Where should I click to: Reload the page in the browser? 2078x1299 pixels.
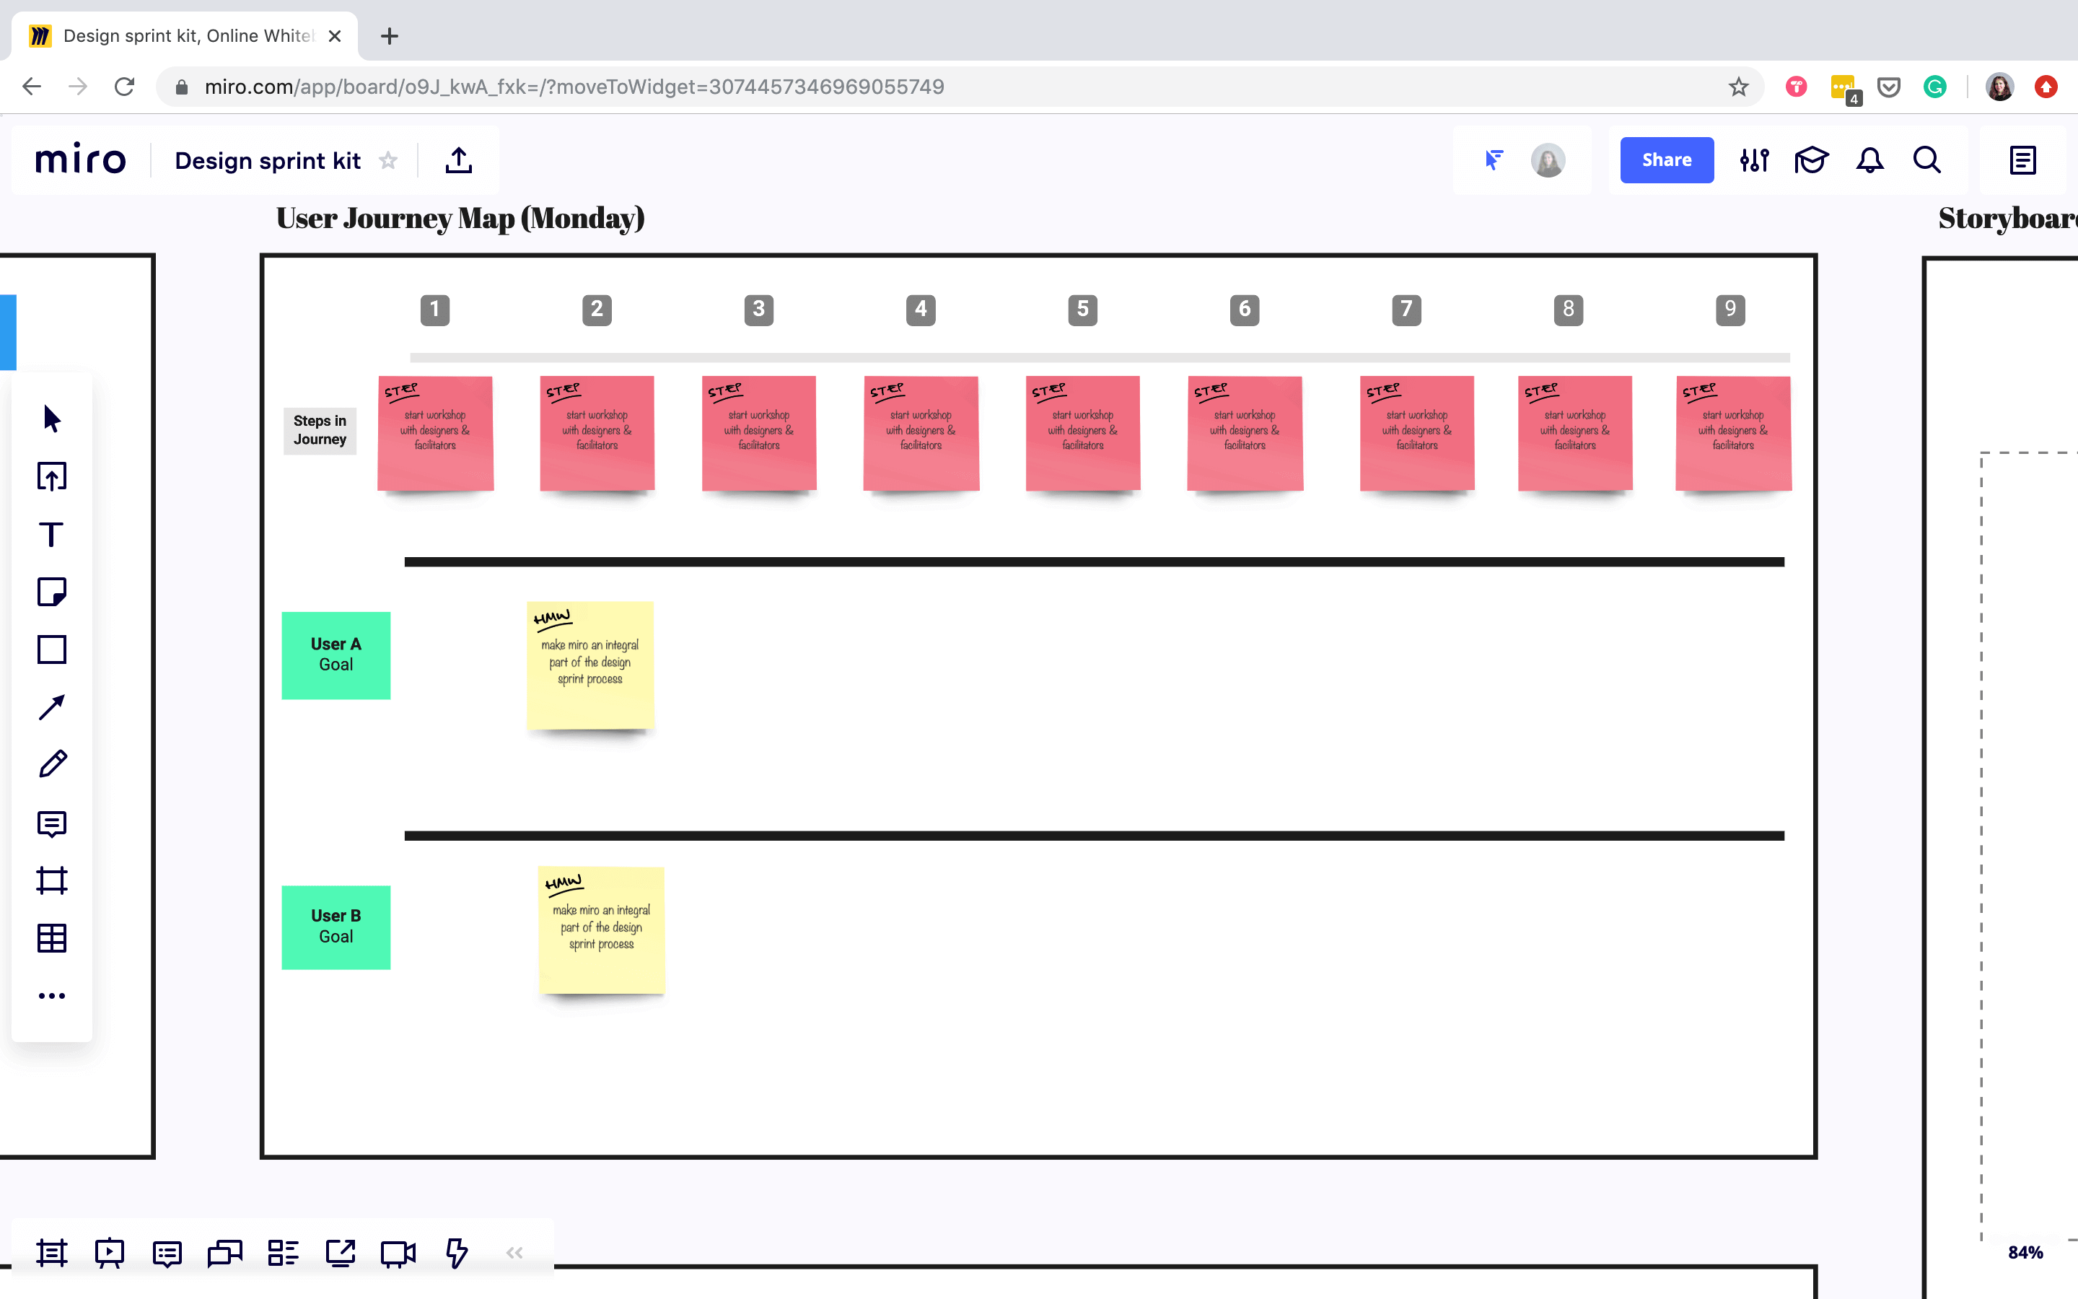point(125,87)
